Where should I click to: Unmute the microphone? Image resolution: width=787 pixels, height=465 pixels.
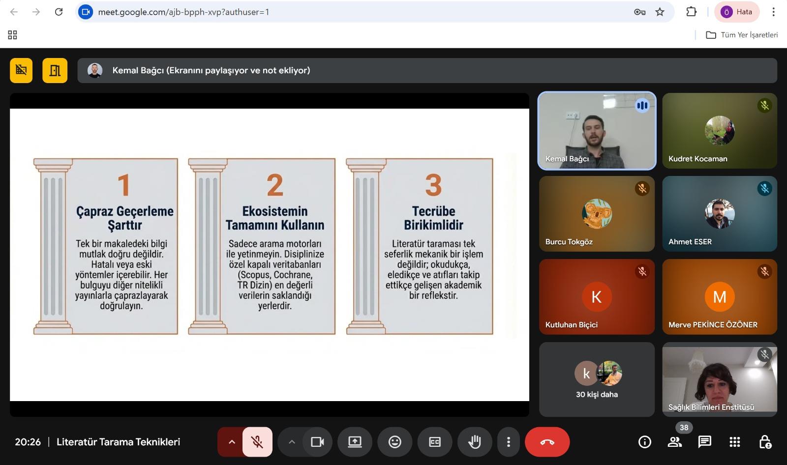(257, 442)
